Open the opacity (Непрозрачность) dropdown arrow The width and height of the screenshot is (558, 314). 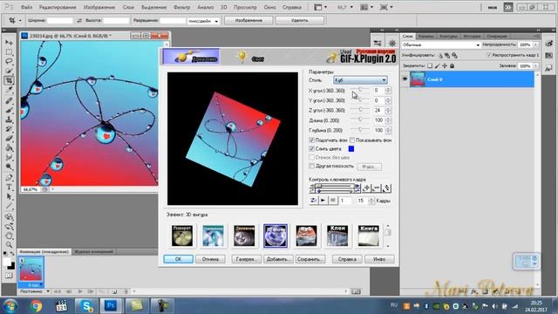[x=536, y=44]
